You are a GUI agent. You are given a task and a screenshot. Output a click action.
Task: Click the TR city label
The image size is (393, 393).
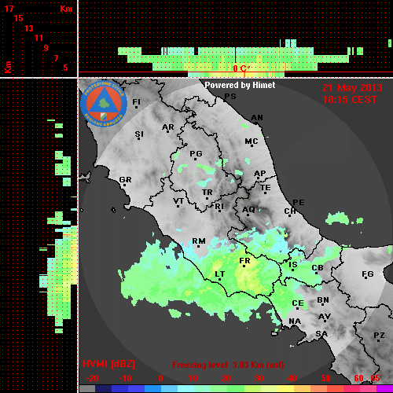click(208, 193)
